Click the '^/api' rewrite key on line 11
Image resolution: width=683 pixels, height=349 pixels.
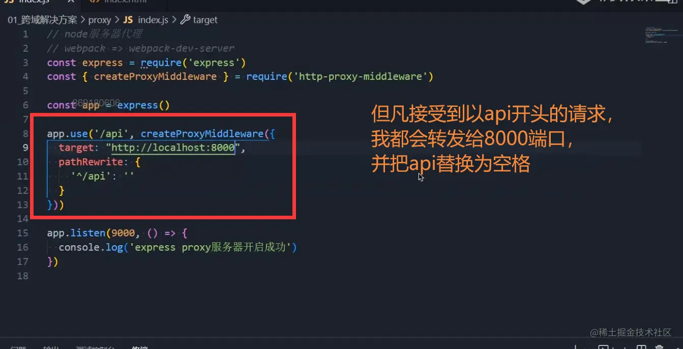pos(91,177)
